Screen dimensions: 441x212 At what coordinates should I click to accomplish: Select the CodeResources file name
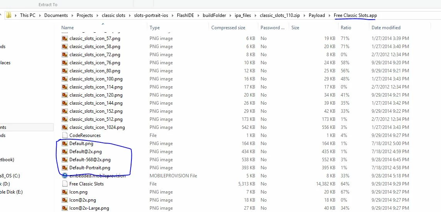[x=85, y=135]
